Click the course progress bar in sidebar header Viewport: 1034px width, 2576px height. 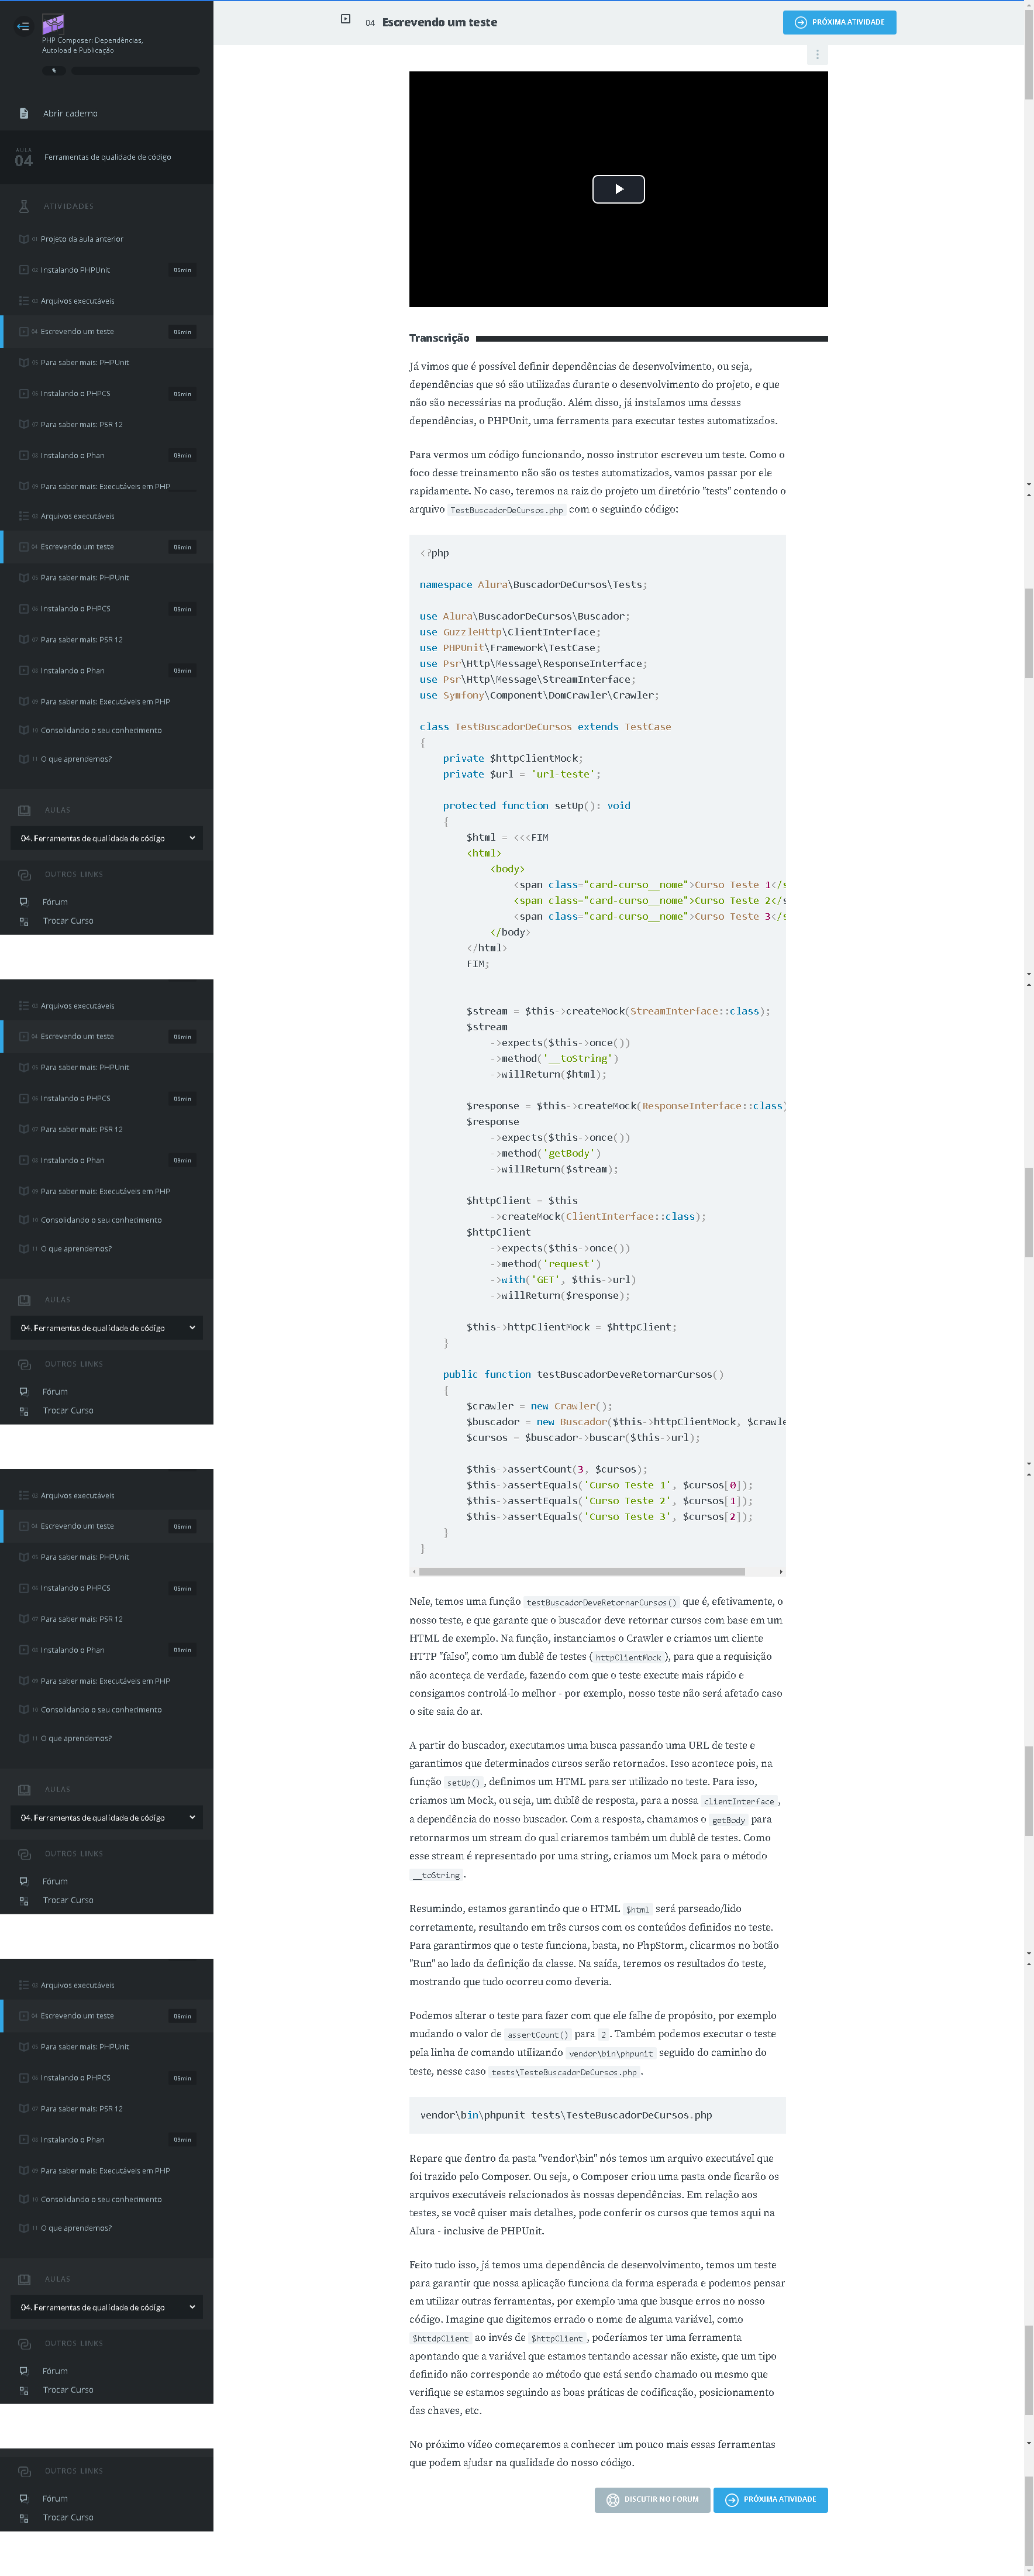click(135, 71)
